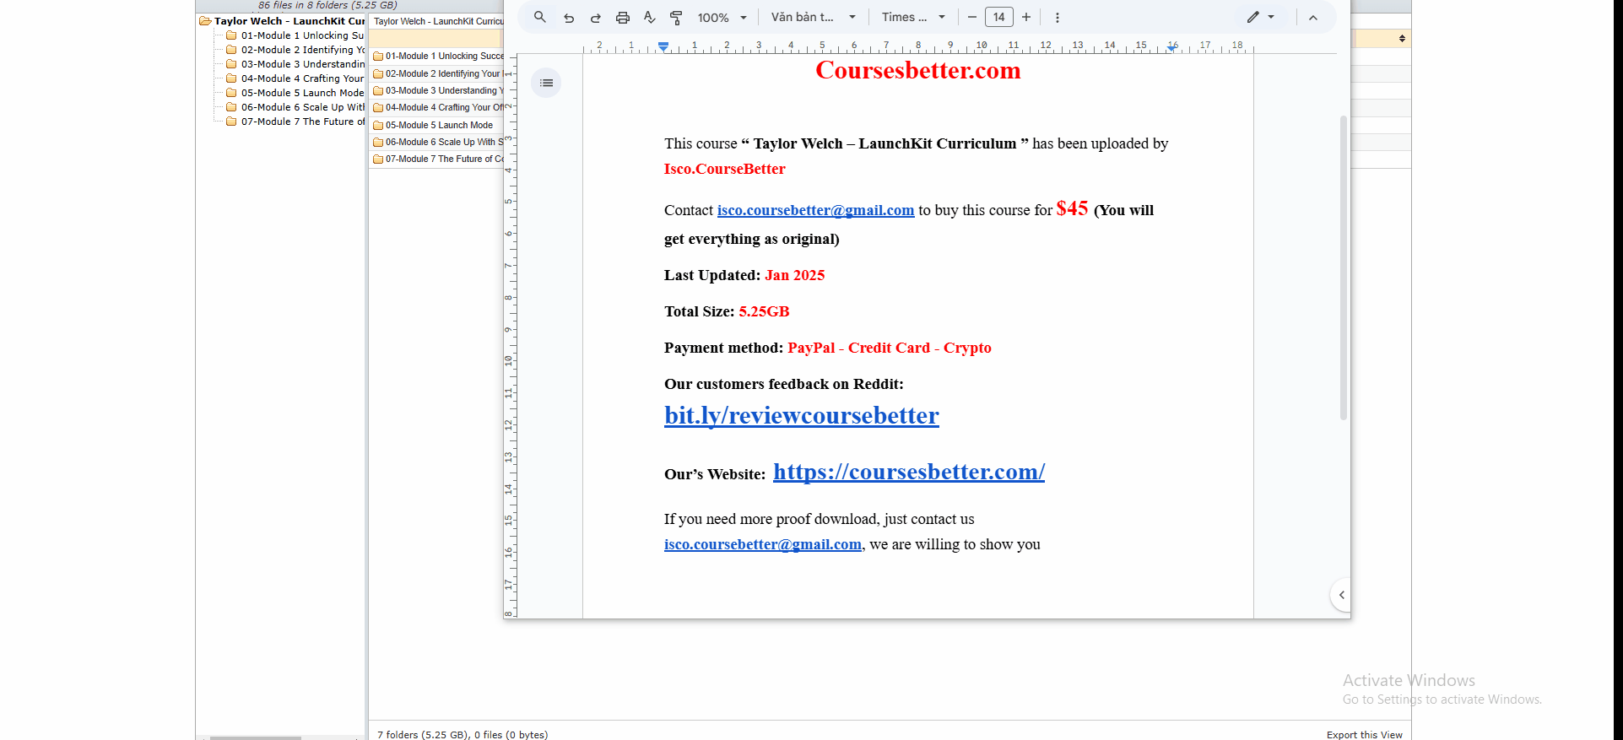Image resolution: width=1623 pixels, height=740 pixels.
Task: Select 03-Module 3 Understanding in left tree
Action: click(x=302, y=64)
